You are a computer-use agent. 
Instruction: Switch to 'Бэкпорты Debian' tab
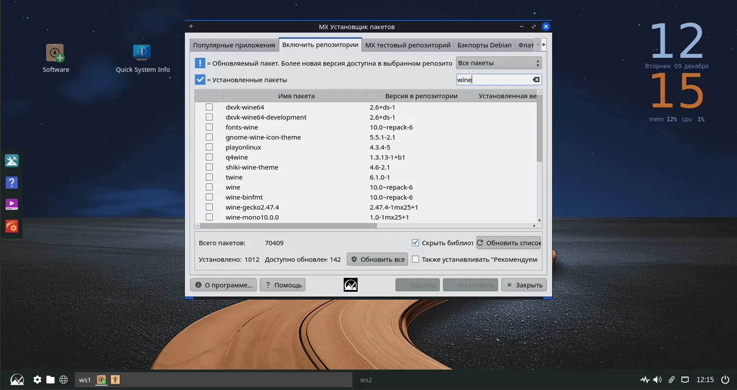[484, 45]
